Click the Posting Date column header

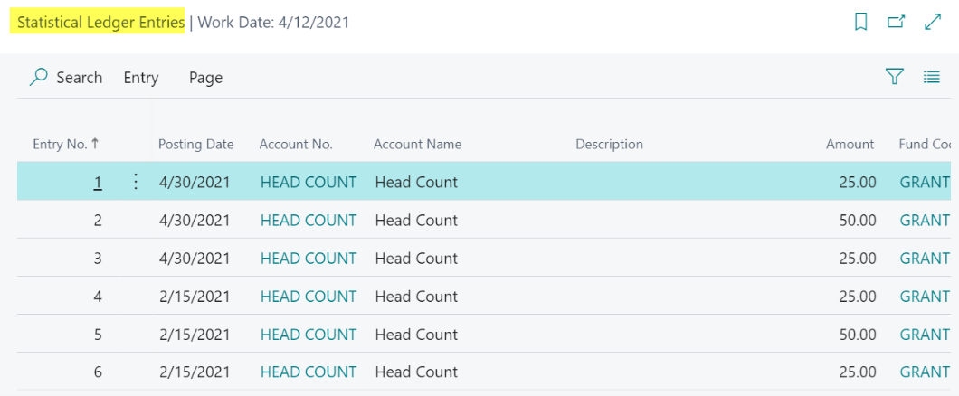click(x=195, y=144)
